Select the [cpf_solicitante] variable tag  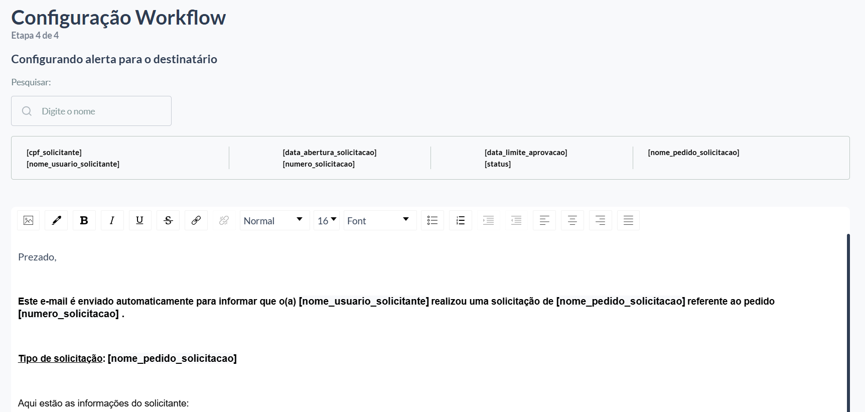[x=54, y=153]
